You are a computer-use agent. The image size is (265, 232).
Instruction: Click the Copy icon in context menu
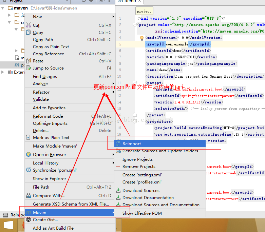point(29,32)
